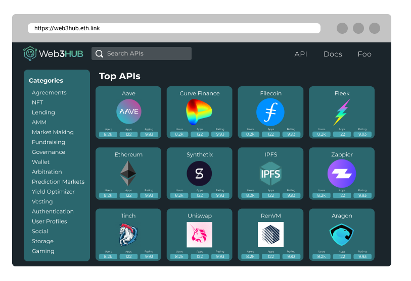Image resolution: width=411 pixels, height=281 pixels.
Task: Click the Web3HUB logo icon
Action: (30, 53)
